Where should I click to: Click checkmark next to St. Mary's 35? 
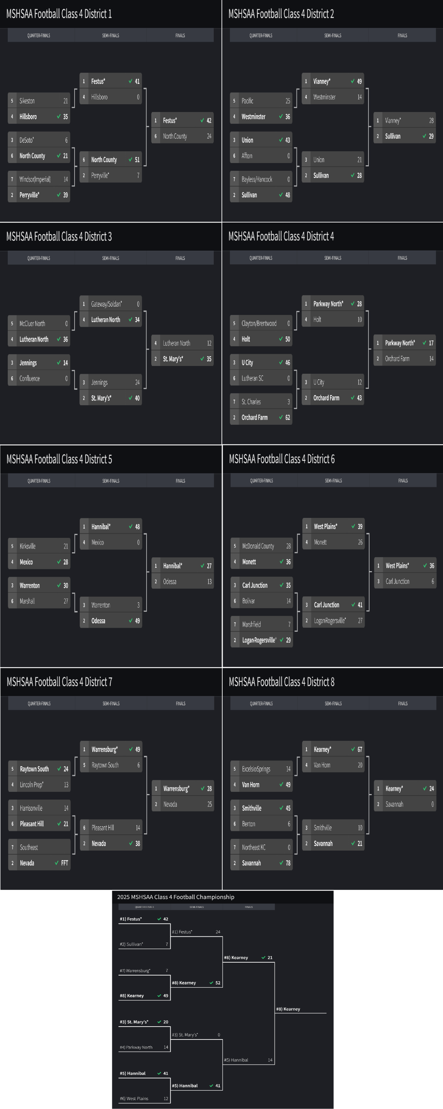[x=202, y=359]
